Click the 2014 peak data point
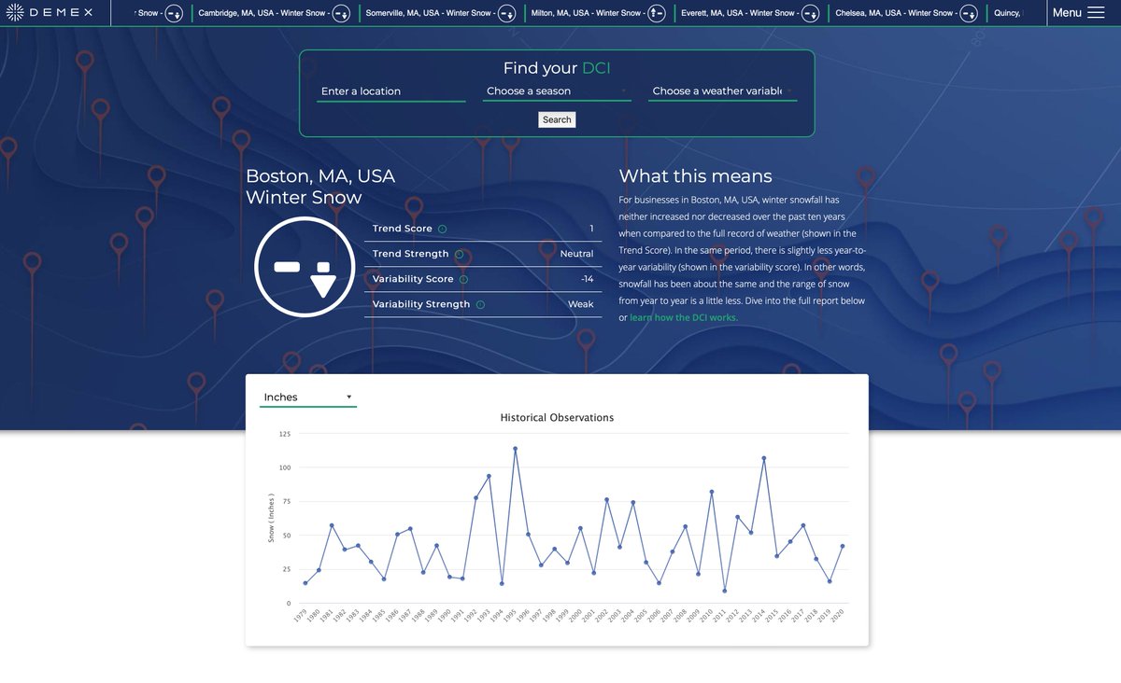Viewport: 1121px width, 683px height. point(764,458)
